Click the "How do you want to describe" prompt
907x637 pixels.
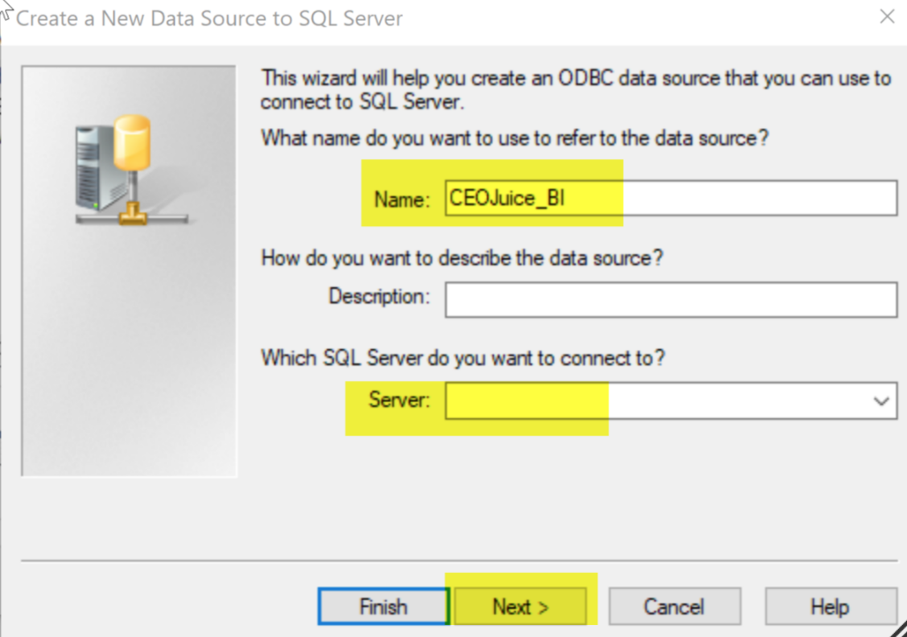click(462, 258)
